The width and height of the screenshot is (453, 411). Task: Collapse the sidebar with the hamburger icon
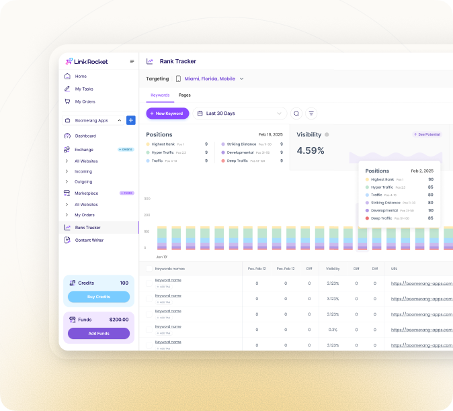tap(132, 61)
